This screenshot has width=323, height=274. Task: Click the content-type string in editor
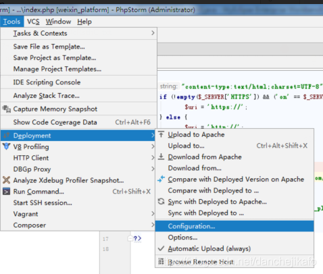pos(252,86)
